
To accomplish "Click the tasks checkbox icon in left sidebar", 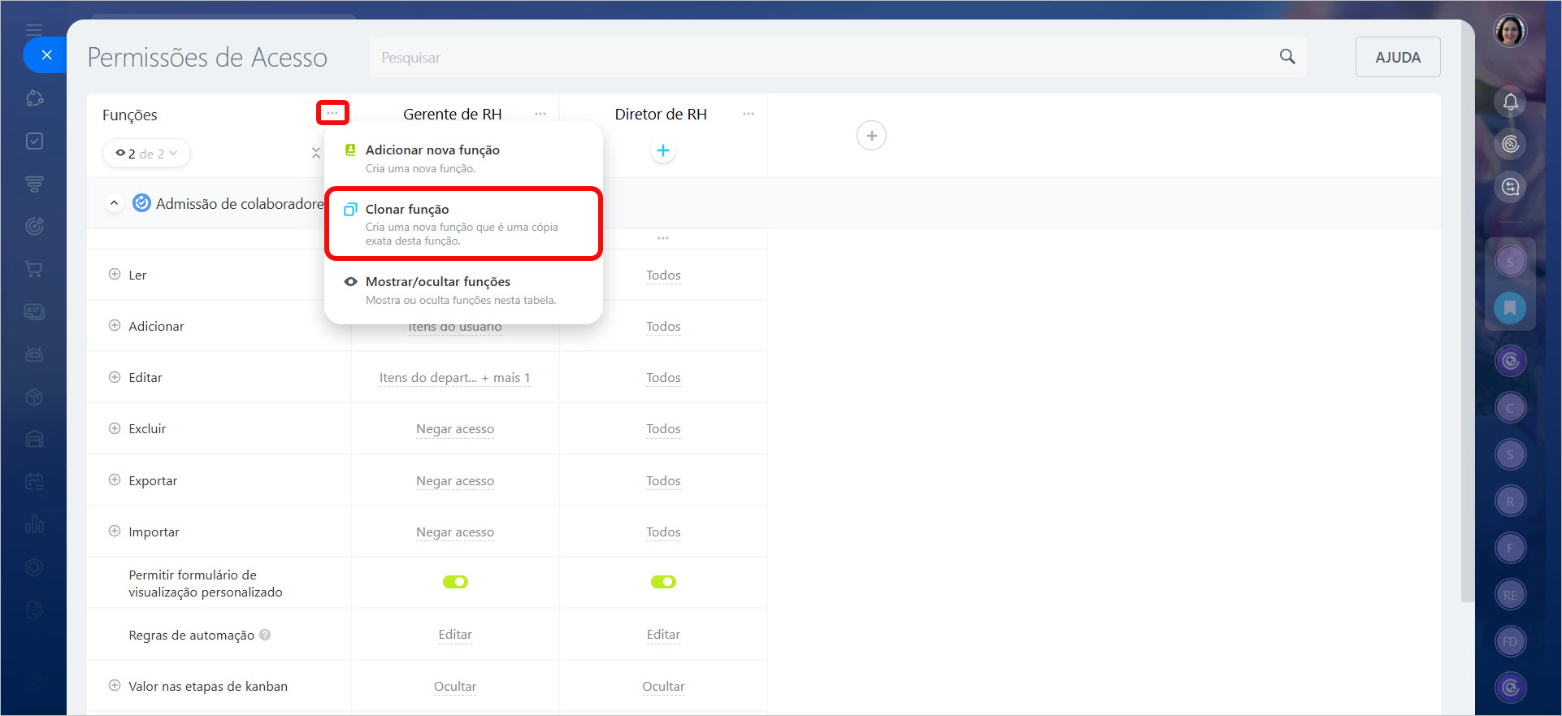I will (x=34, y=141).
